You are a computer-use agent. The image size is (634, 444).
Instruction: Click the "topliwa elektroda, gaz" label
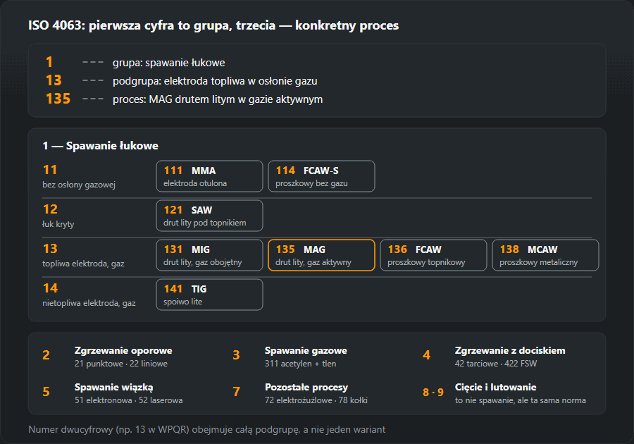tap(83, 264)
